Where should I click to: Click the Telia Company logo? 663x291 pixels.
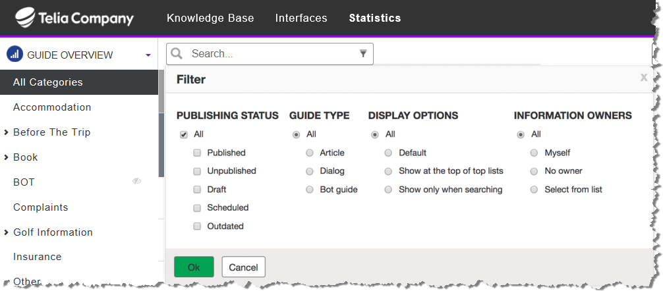click(x=74, y=18)
